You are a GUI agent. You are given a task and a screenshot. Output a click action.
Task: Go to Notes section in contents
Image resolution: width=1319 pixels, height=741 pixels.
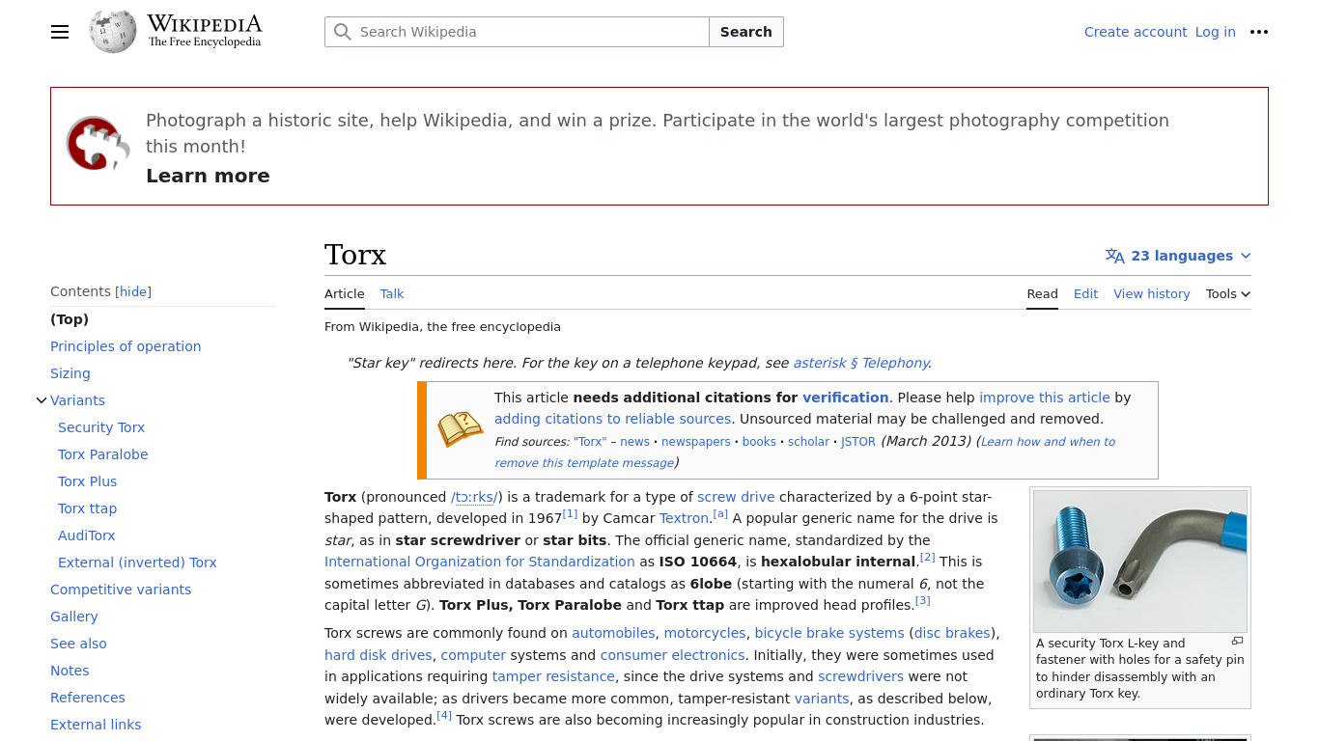pyautogui.click(x=70, y=671)
